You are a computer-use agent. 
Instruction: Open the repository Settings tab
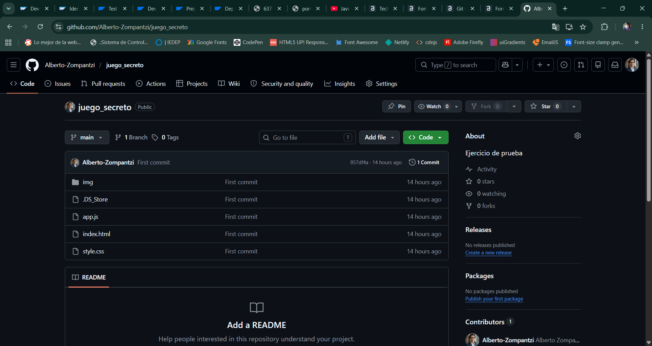(381, 84)
